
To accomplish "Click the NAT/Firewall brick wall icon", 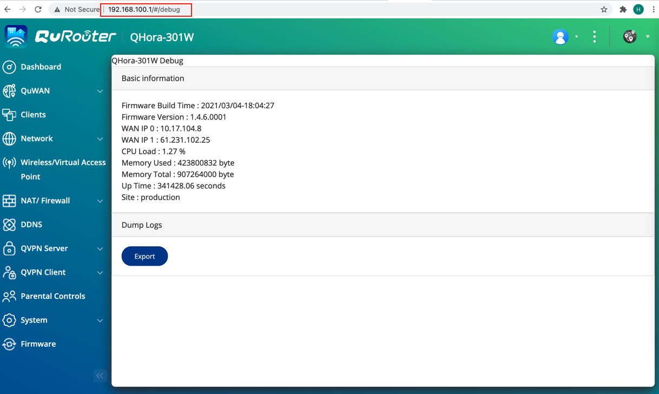I will click(x=9, y=201).
